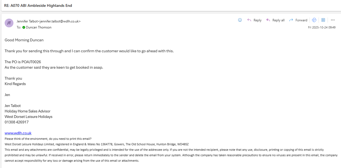Image resolution: width=341 pixels, height=168 pixels.
Task: Click the Forward arrow icon
Action: click(291, 20)
